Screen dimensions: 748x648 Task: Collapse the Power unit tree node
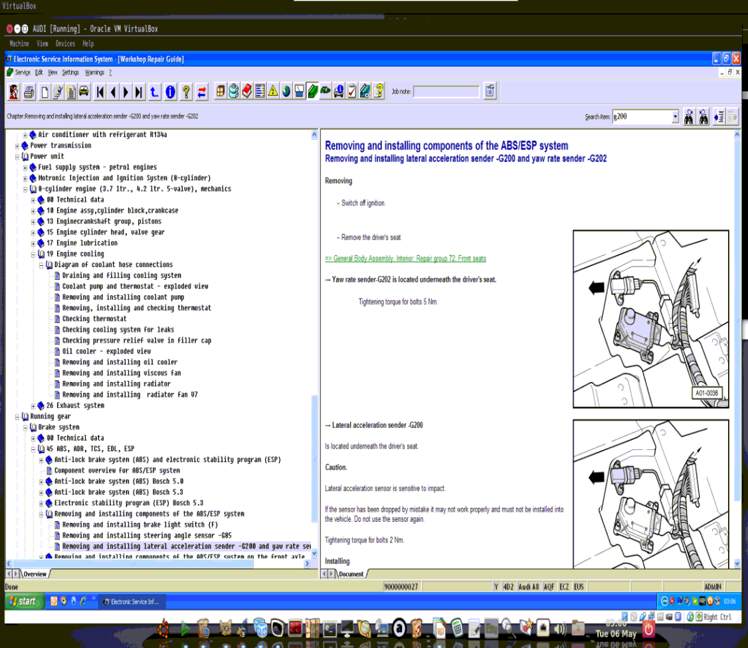17,157
